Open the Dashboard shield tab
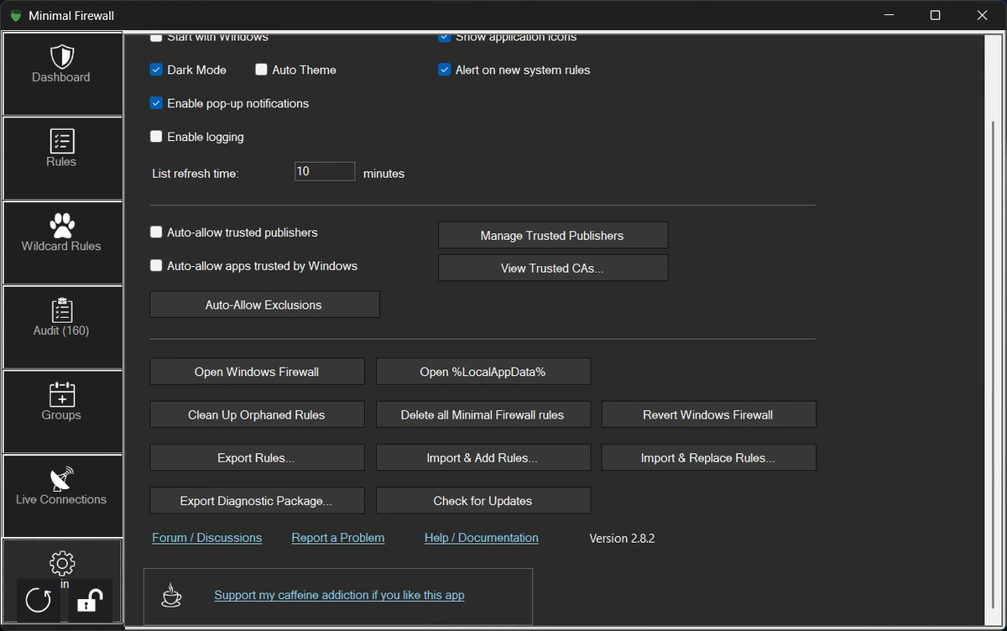Viewport: 1007px width, 631px height. 62,74
